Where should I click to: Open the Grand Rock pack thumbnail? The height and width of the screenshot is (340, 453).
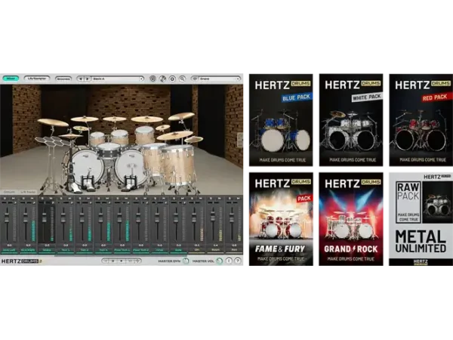pyautogui.click(x=351, y=219)
